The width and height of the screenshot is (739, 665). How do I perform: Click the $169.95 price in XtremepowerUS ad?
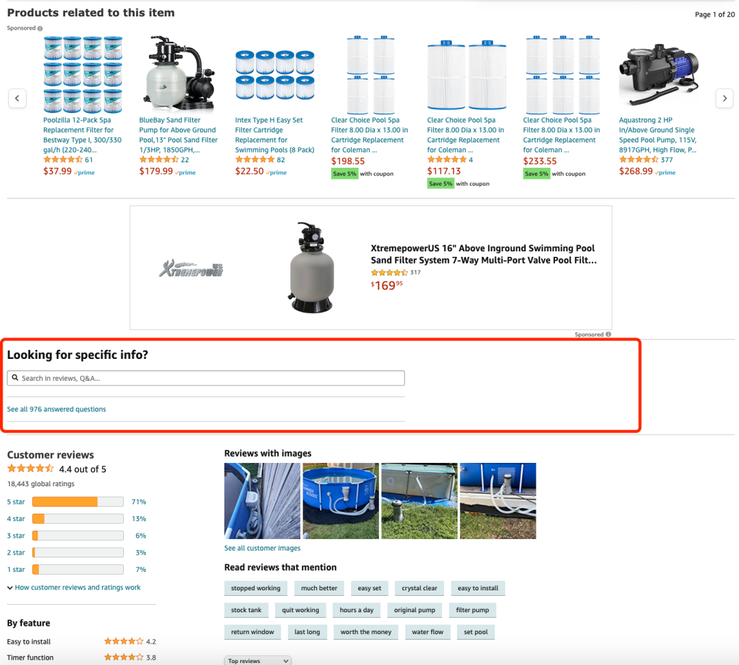387,286
